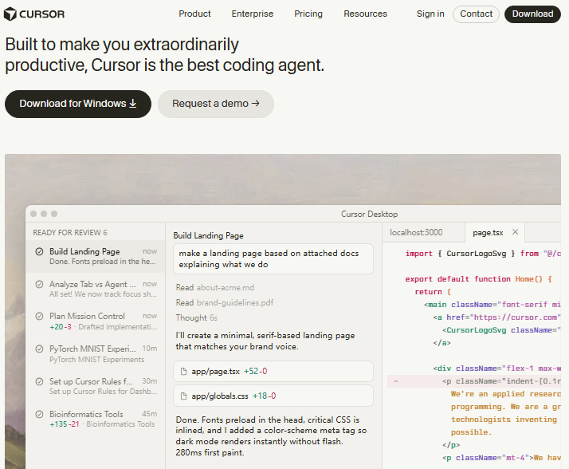The width and height of the screenshot is (569, 469).
Task: Open the Enterprise menu
Action: click(252, 14)
